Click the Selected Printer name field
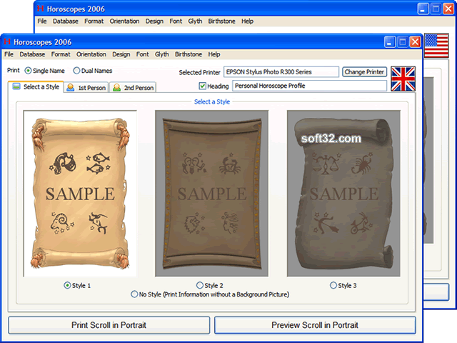This screenshot has height=343, width=457. 281,71
